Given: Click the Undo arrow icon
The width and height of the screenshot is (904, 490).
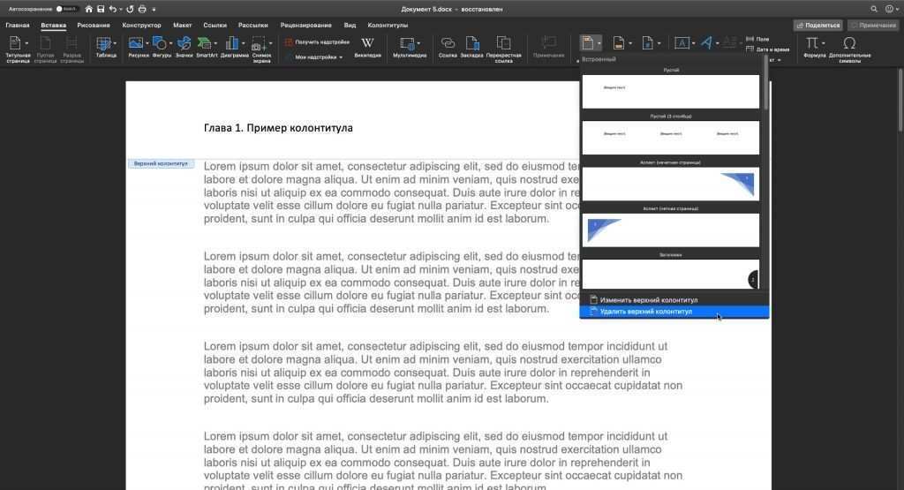Looking at the screenshot, I should point(112,9).
